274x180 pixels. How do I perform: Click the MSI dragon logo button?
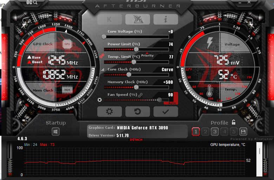[x=138, y=19]
